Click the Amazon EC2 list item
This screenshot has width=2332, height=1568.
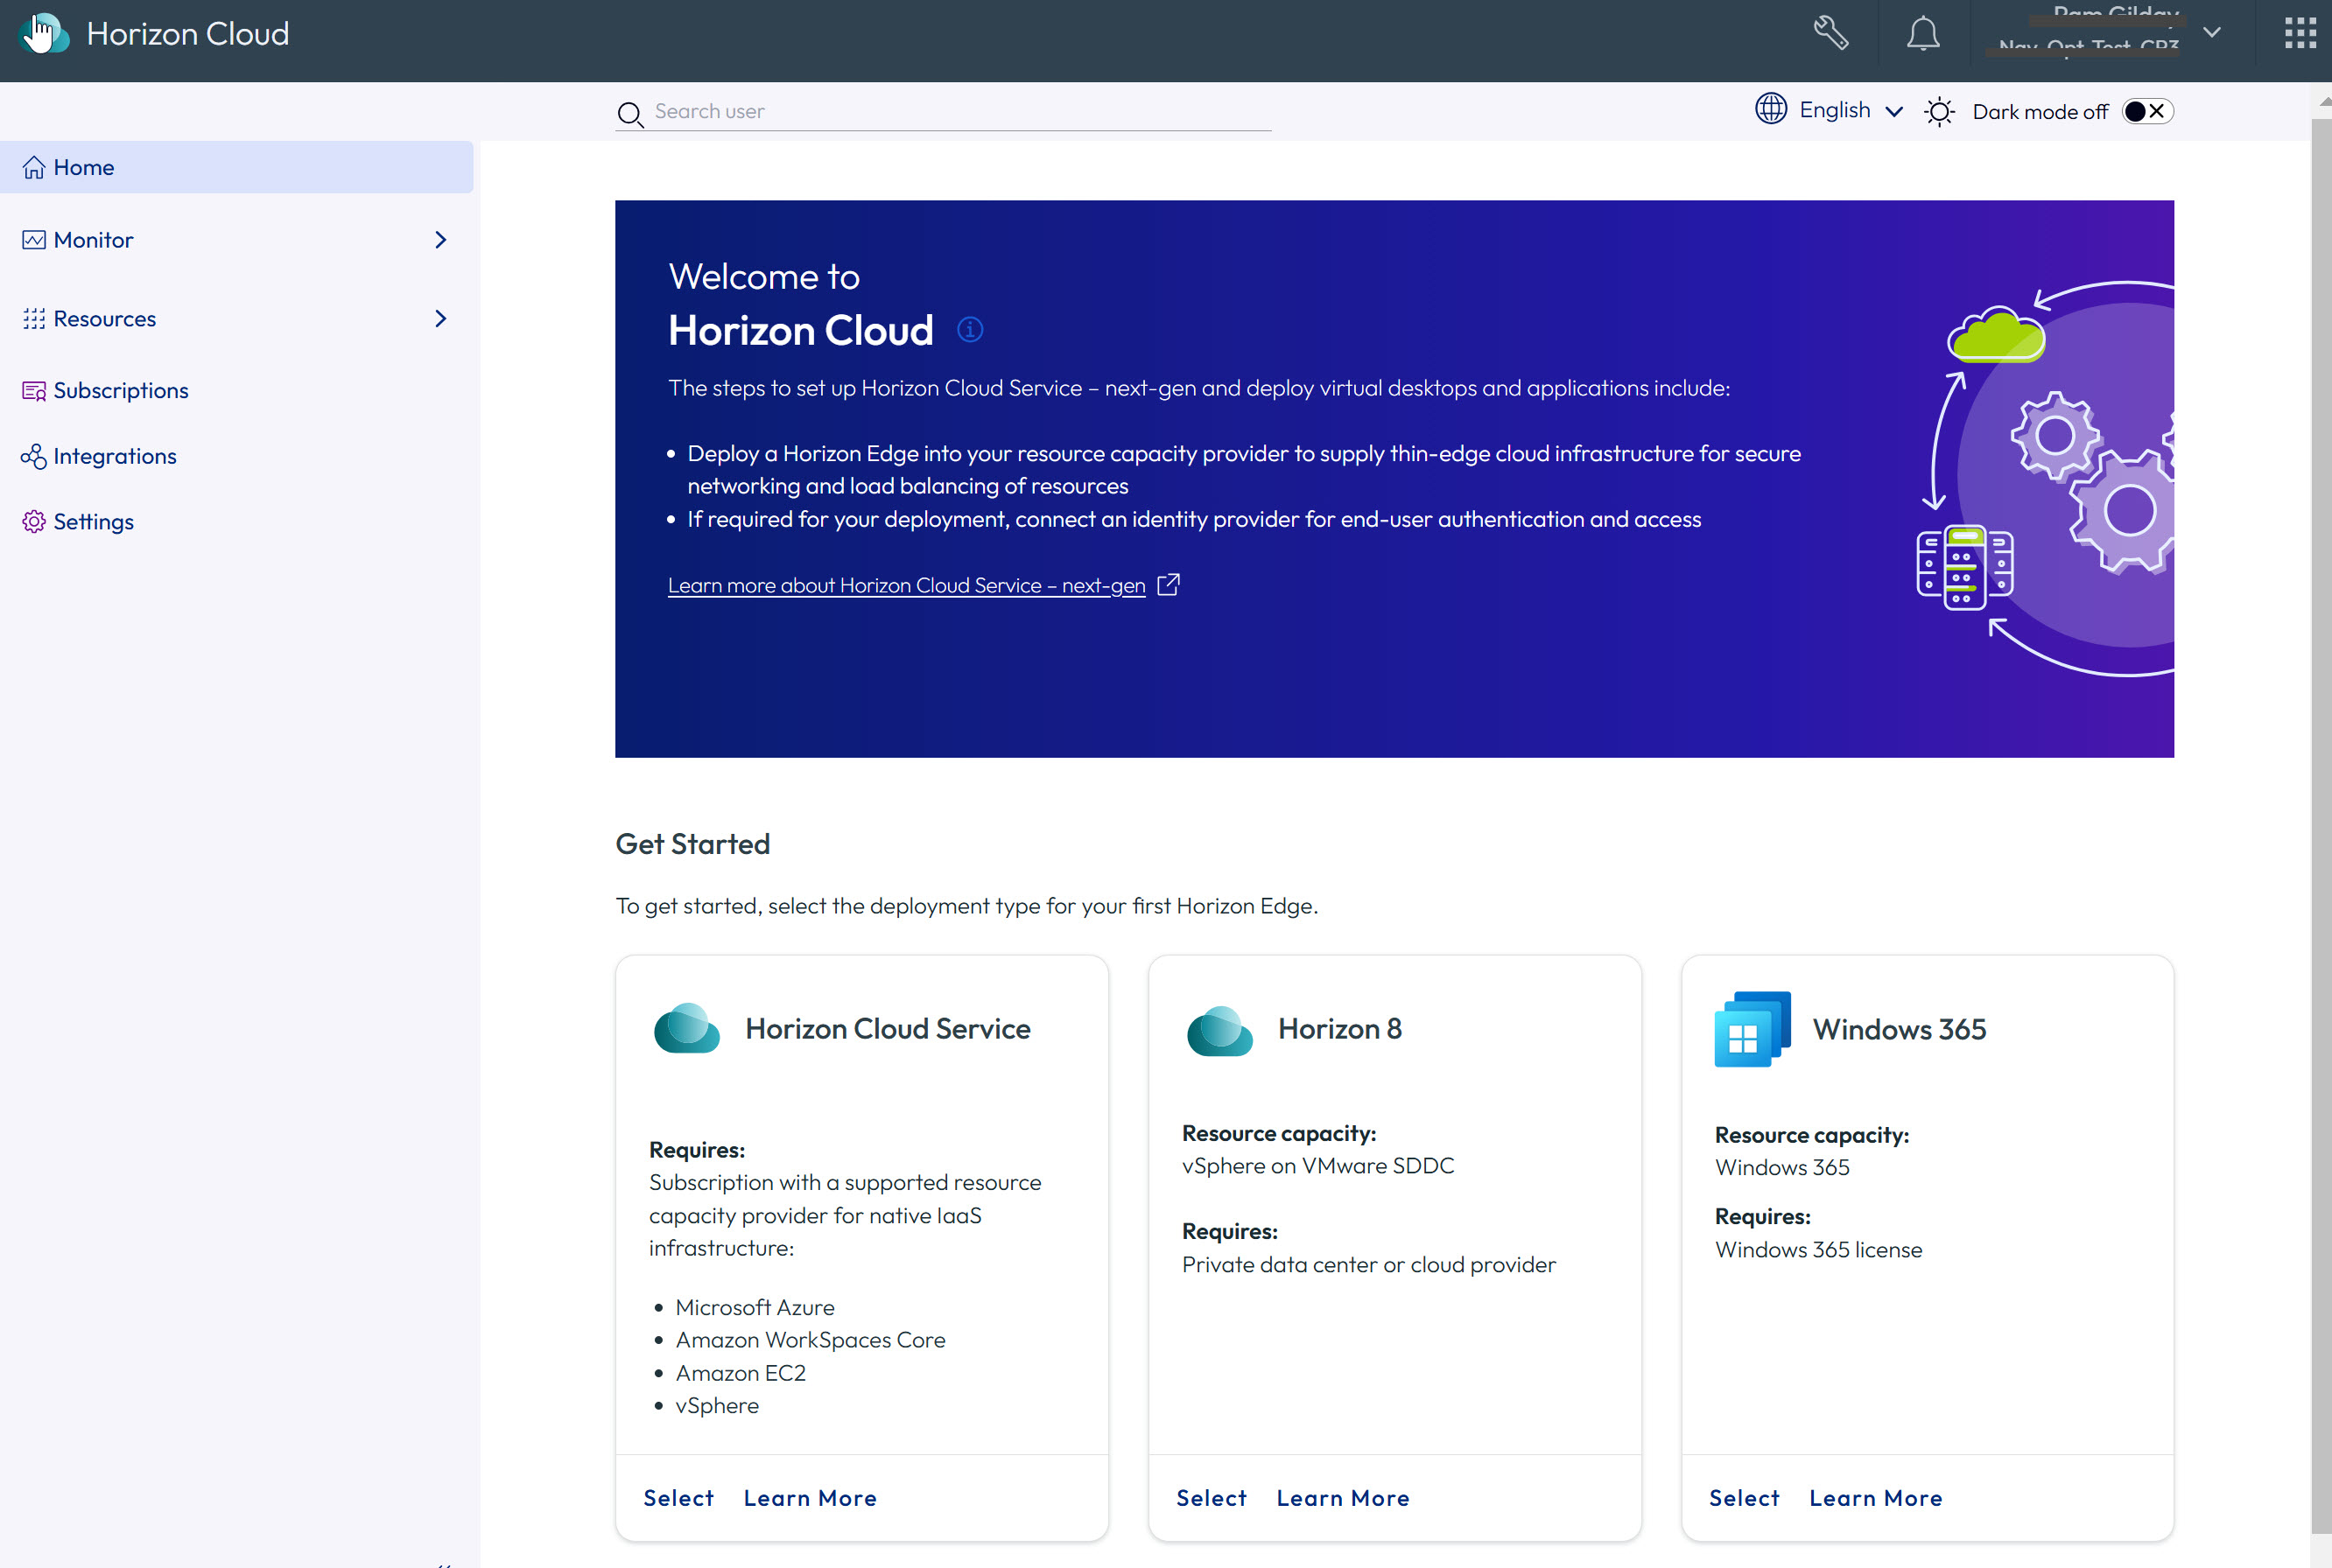[741, 1373]
